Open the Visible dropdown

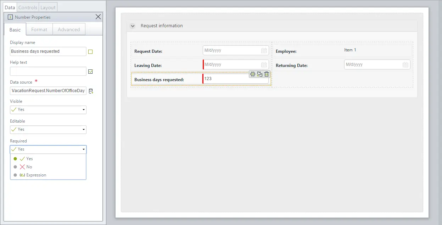click(x=48, y=110)
